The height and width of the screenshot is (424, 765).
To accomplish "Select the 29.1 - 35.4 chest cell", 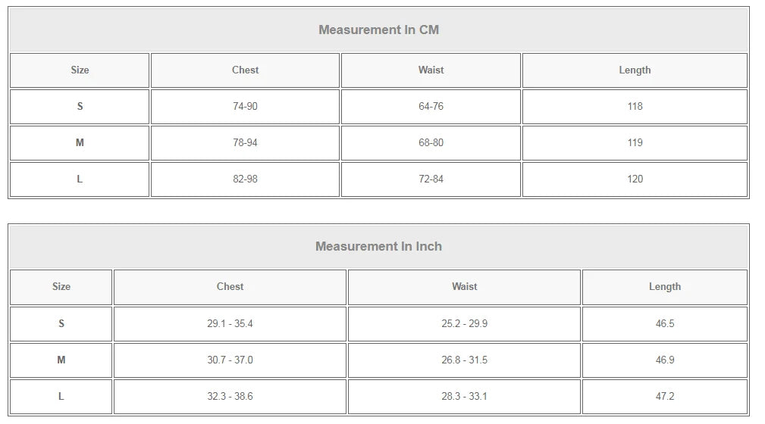I will point(230,323).
